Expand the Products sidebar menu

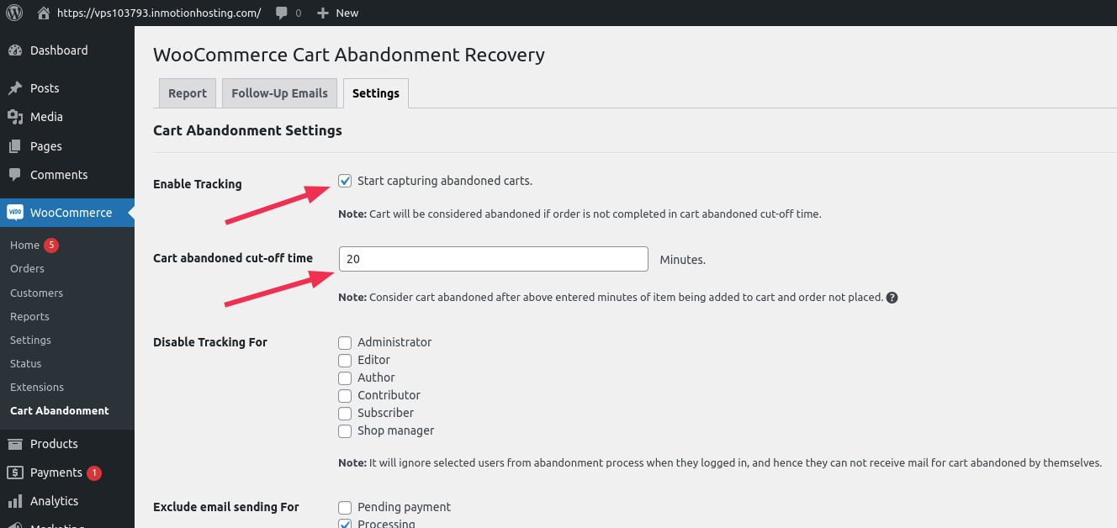pyautogui.click(x=52, y=443)
